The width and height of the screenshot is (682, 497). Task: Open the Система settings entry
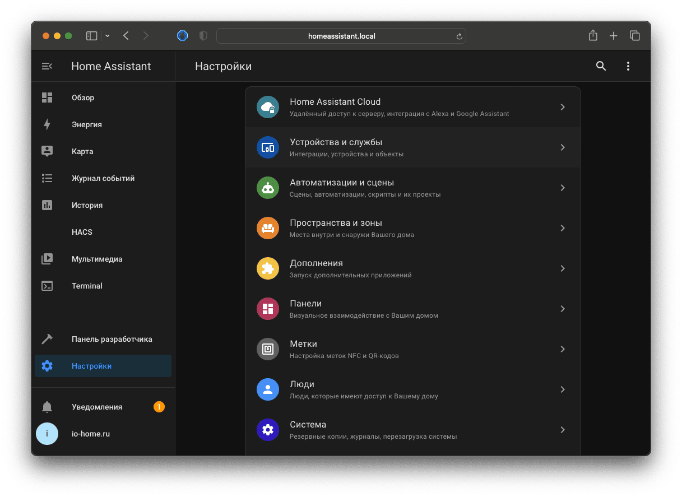[x=413, y=430]
